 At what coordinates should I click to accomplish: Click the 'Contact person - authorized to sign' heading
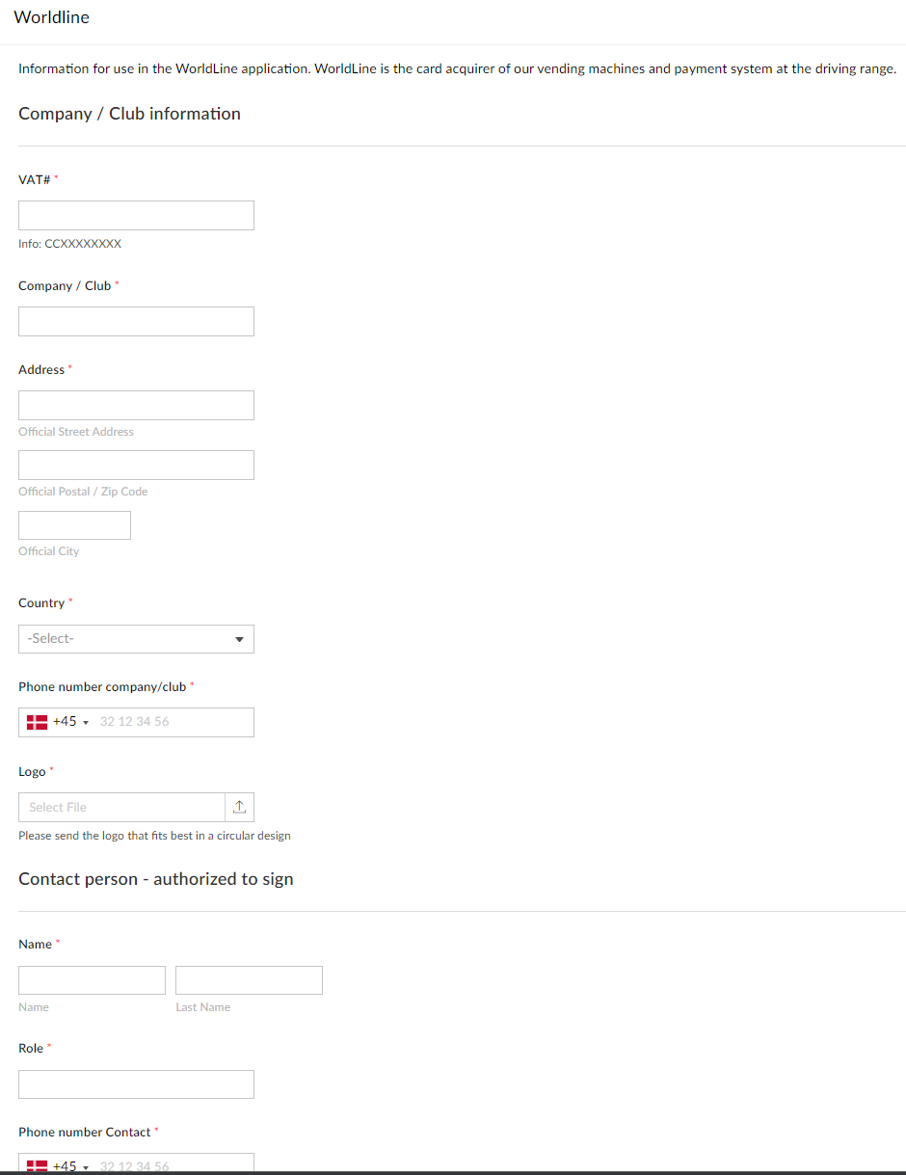(x=155, y=879)
